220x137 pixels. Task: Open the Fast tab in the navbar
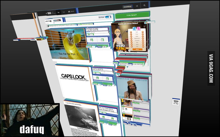(63, 12)
